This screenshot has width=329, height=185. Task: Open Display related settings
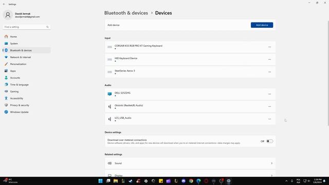click(190, 175)
